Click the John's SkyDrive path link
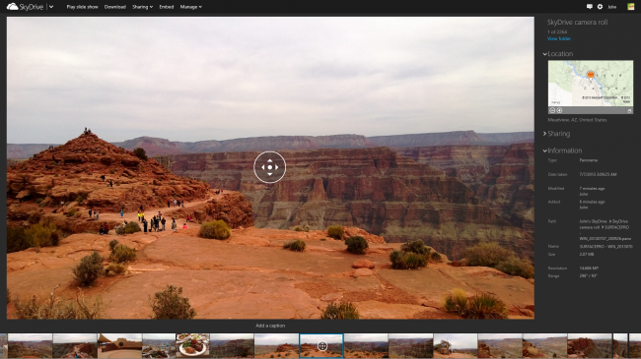This screenshot has width=641, height=359. [x=593, y=221]
